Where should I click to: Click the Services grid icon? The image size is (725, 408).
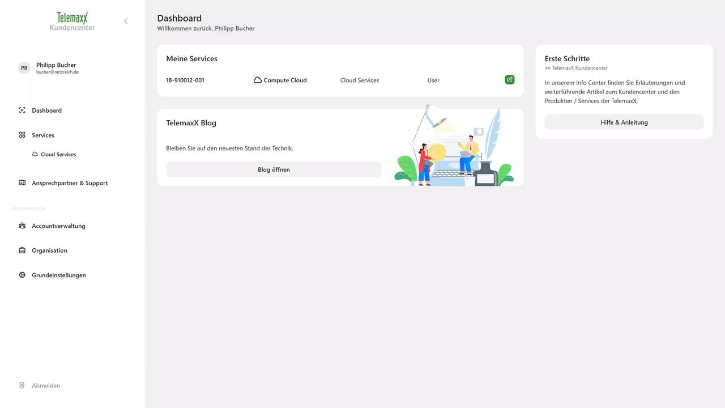tap(22, 135)
